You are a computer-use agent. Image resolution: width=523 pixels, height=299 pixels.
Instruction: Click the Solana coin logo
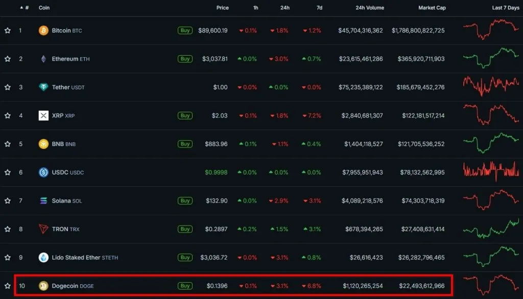pos(43,201)
